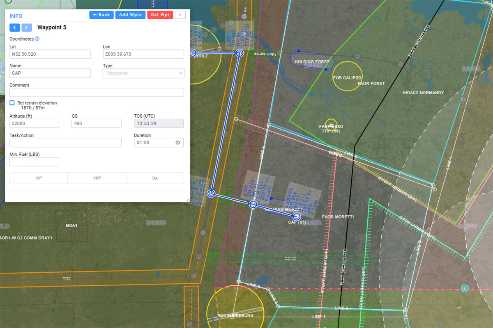This screenshot has height=328, width=493.
Task: Close the INFO panel
Action: coord(180,15)
